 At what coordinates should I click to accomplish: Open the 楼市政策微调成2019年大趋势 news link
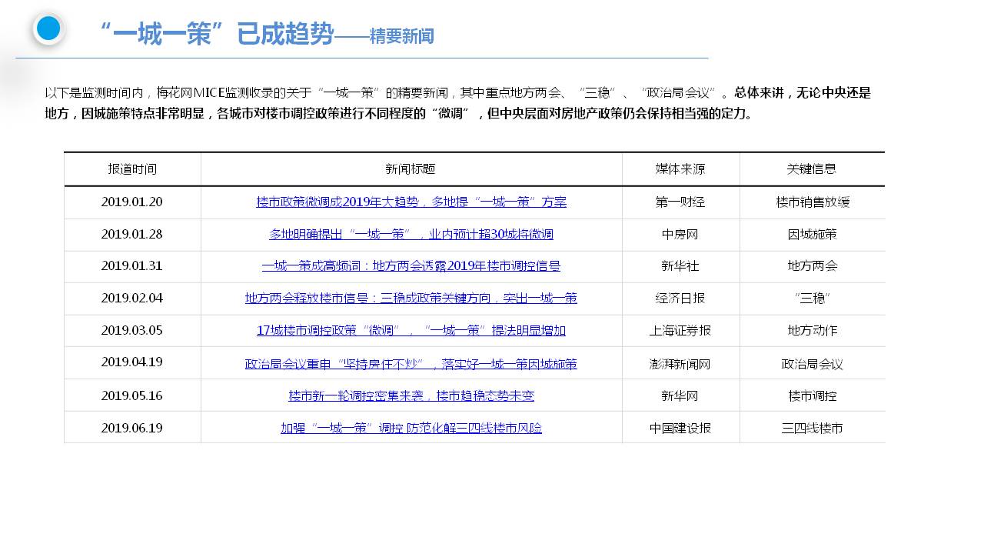(411, 202)
